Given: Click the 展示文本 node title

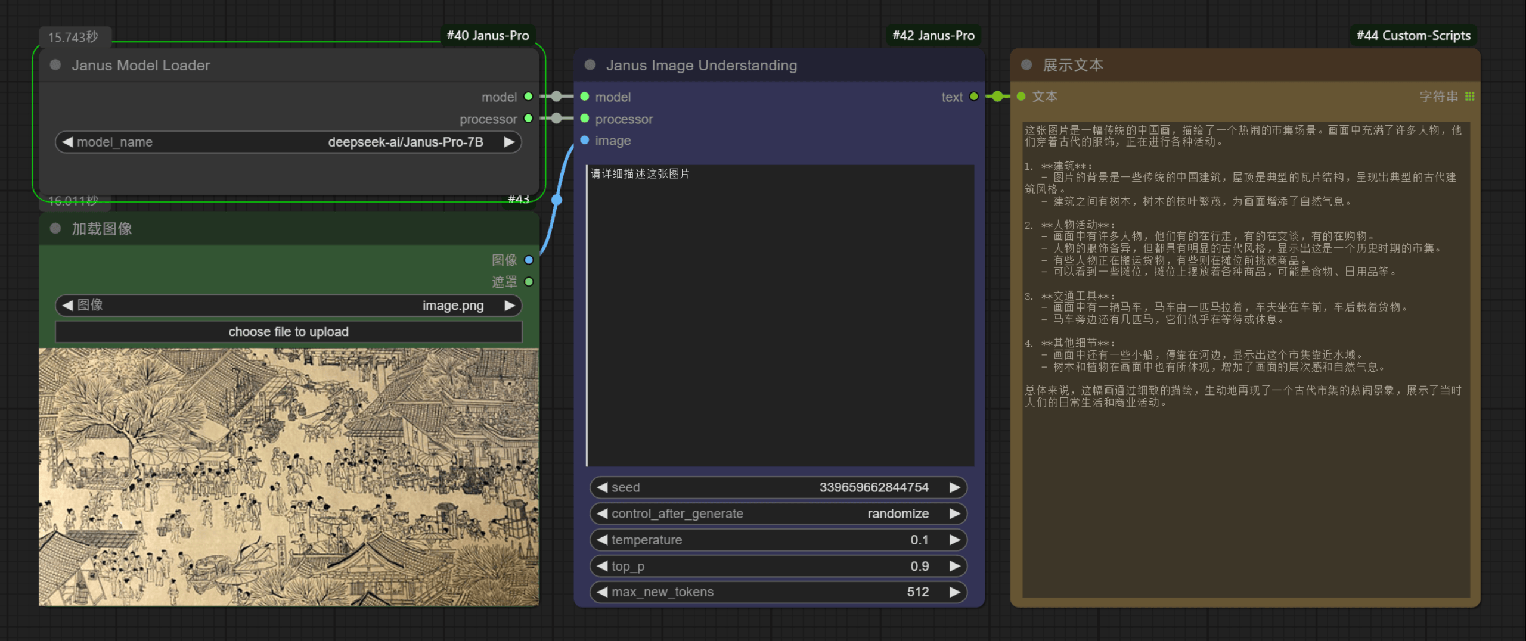Looking at the screenshot, I should click(1073, 65).
